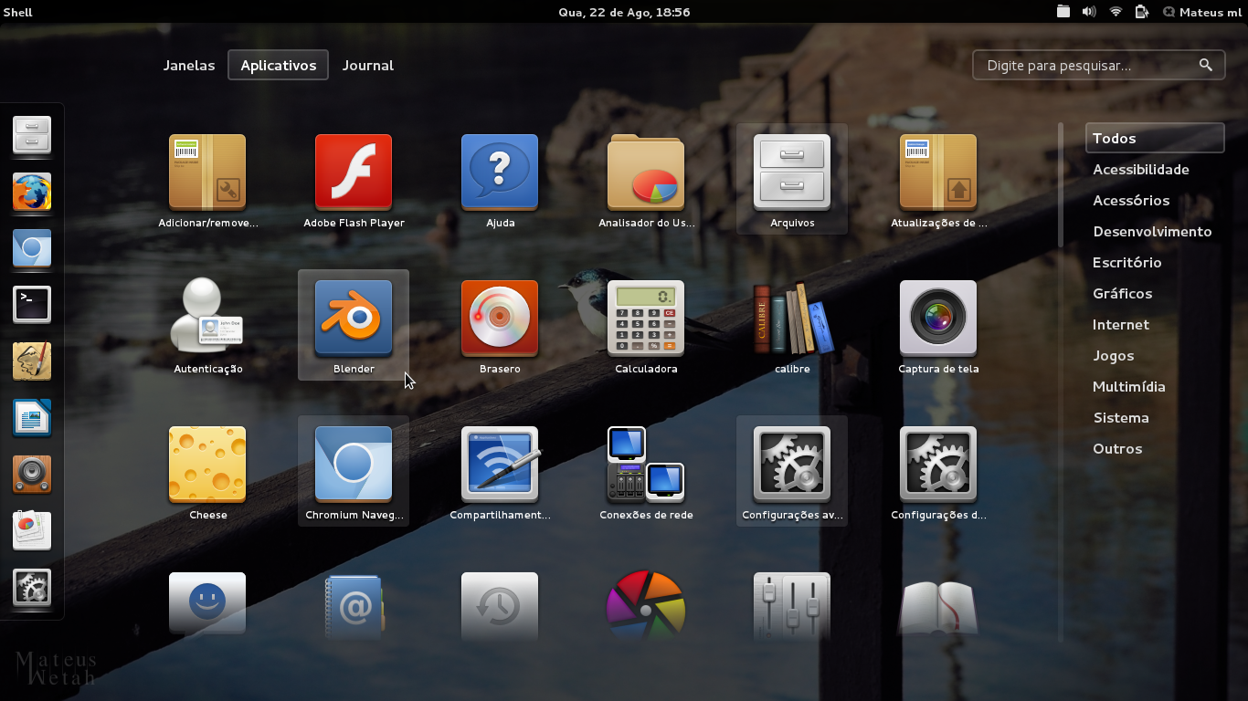1248x701 pixels.
Task: Show Todos application category
Action: pyautogui.click(x=1155, y=139)
